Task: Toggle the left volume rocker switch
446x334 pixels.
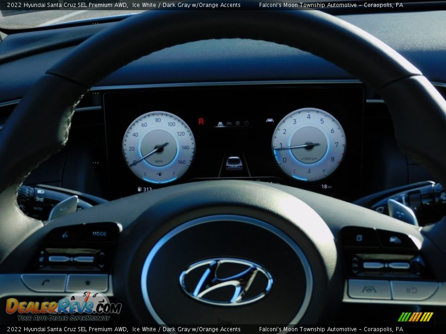Action: click(x=72, y=259)
